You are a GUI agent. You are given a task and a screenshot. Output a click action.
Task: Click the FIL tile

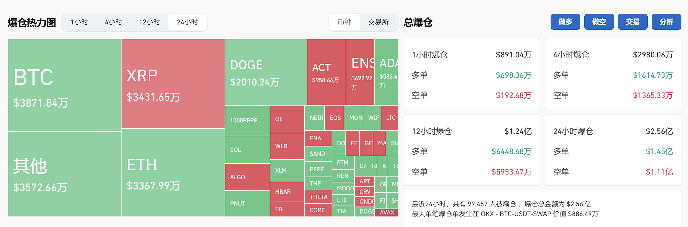point(287,209)
